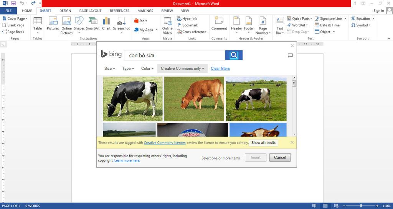Switch to the PAGE LAYOUT tab
The height and width of the screenshot is (209, 393).
(91, 11)
